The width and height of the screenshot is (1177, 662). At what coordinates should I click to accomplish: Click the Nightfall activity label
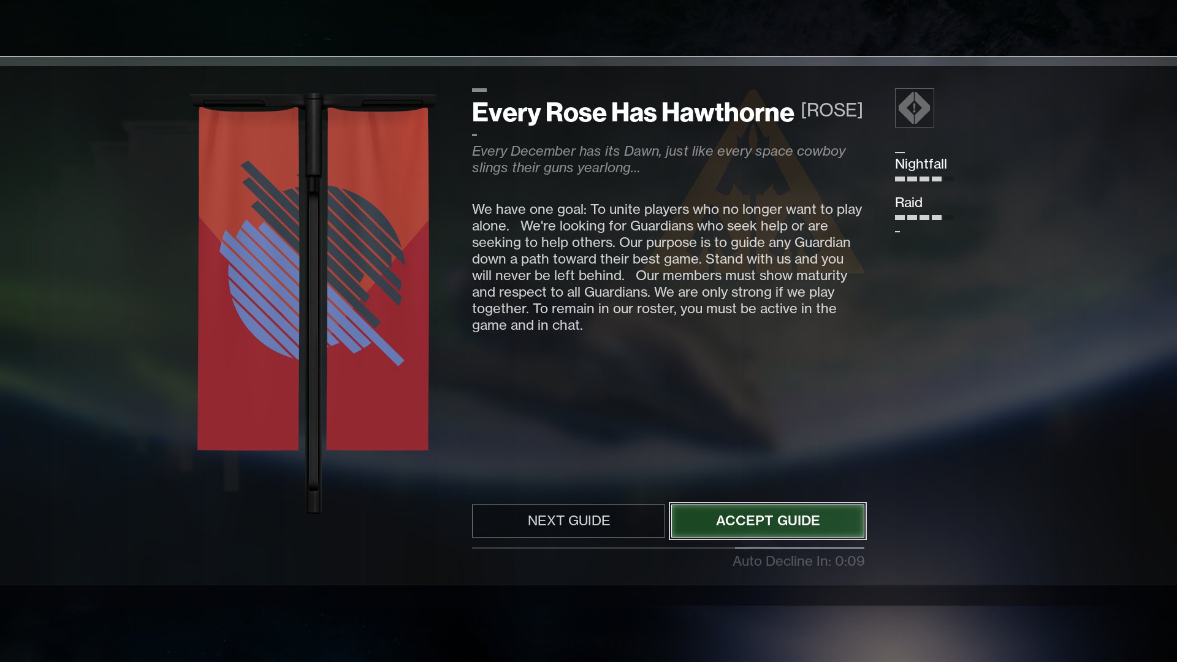point(921,164)
